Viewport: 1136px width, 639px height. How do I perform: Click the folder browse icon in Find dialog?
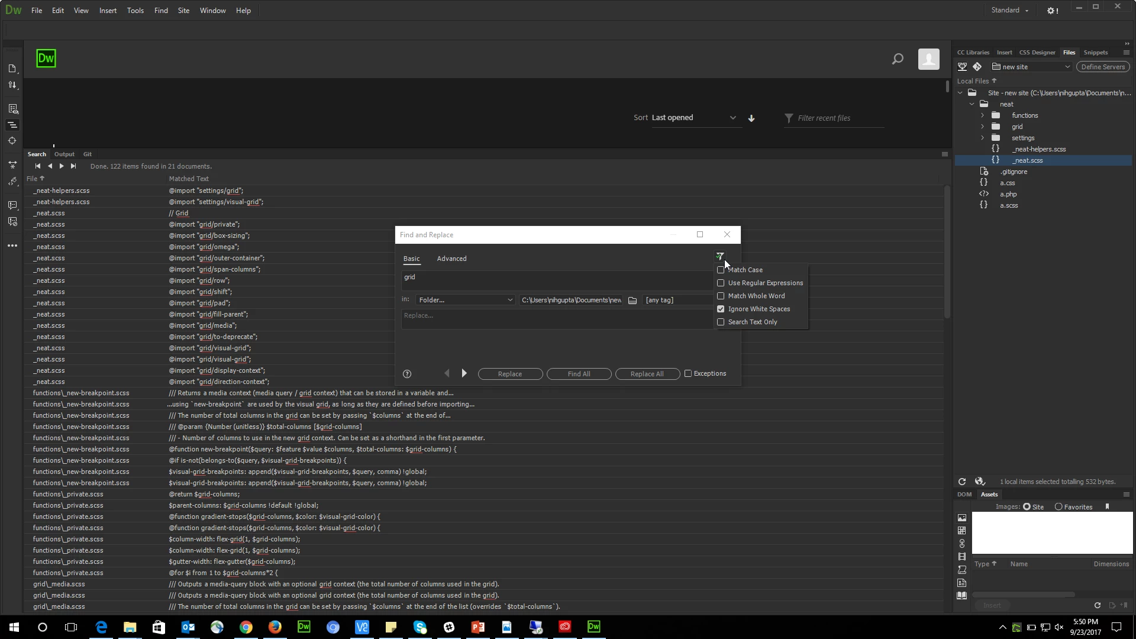(x=632, y=301)
